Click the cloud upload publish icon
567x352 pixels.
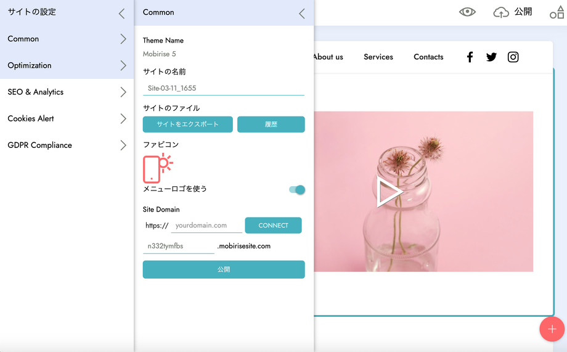501,12
